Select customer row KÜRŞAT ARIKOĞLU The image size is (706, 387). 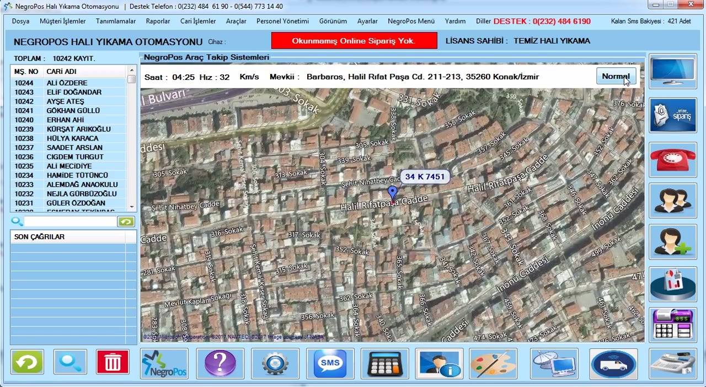coord(68,129)
